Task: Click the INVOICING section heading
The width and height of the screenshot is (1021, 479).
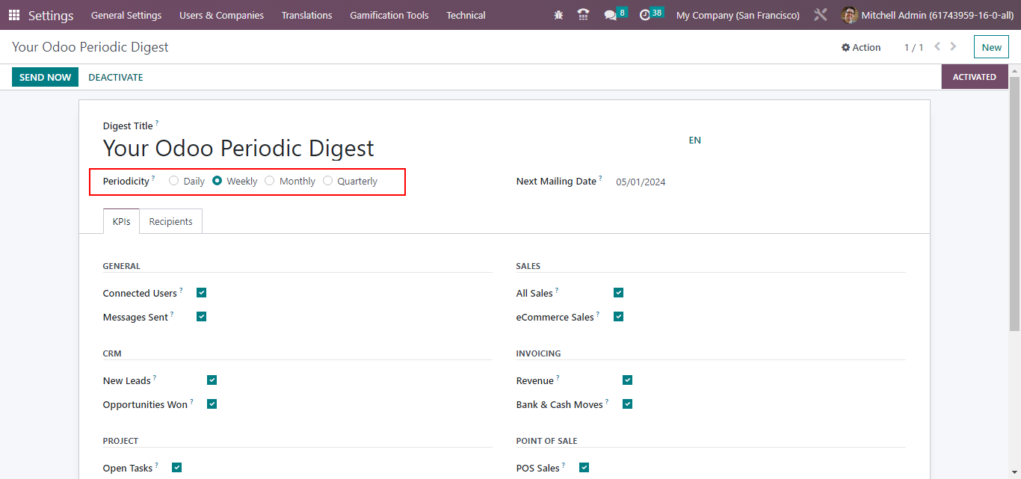Action: [x=538, y=353]
